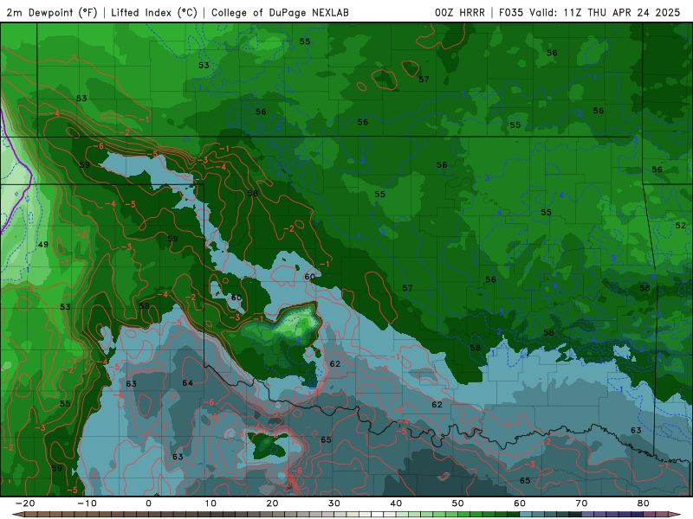
Task: Click the 30 tick label on the color scale
Action: (334, 503)
